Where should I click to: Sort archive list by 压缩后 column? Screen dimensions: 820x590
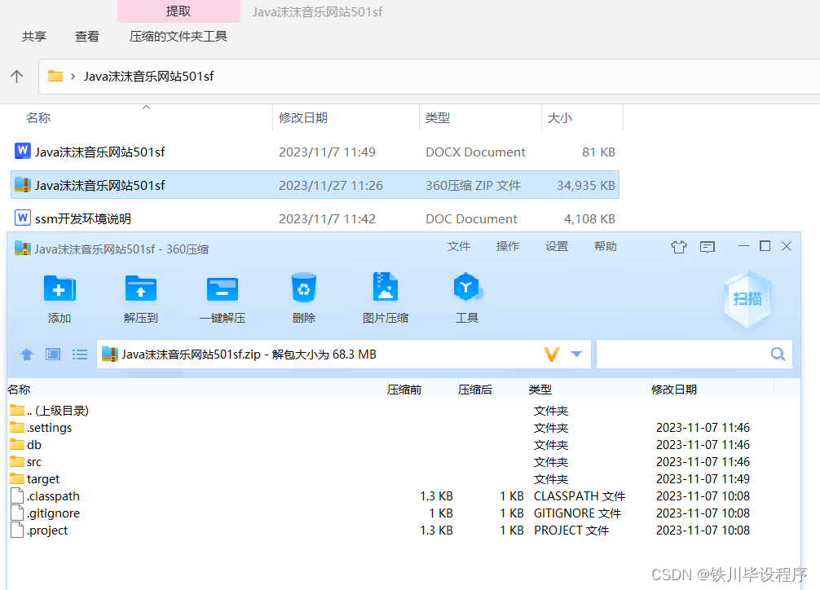pos(475,390)
